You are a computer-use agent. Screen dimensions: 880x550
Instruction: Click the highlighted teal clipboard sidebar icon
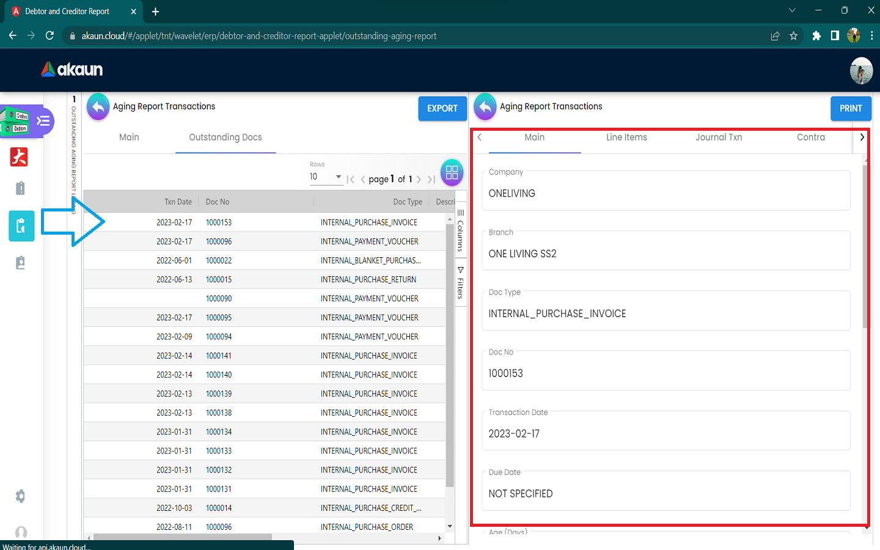[x=21, y=226]
